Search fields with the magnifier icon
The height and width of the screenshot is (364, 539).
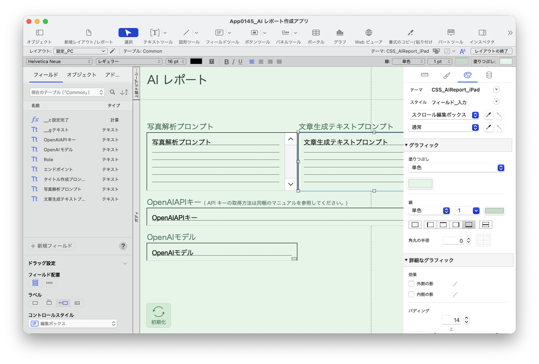click(112, 92)
